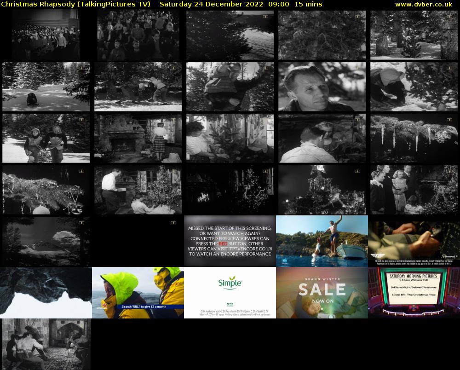This screenshot has width=460, height=370.
Task: View the dark rocky cave opening thumbnail
Action: pos(46,293)
